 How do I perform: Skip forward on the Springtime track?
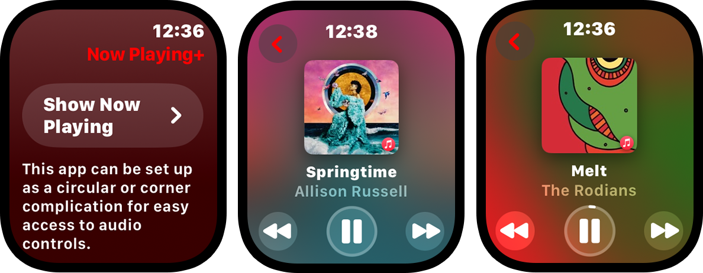425,231
